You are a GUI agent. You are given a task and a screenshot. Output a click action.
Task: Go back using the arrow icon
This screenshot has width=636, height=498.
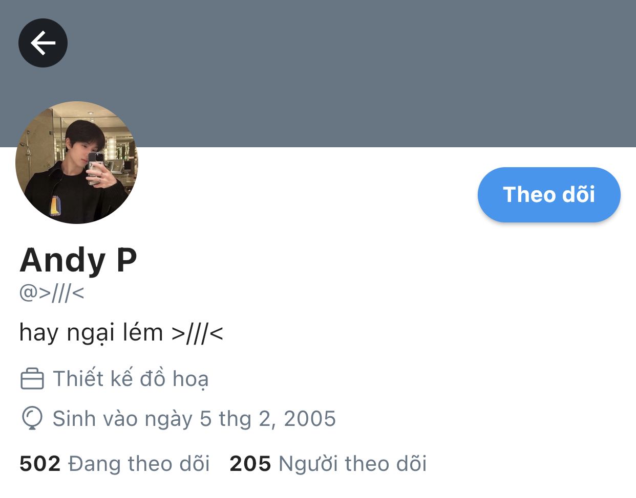(43, 43)
